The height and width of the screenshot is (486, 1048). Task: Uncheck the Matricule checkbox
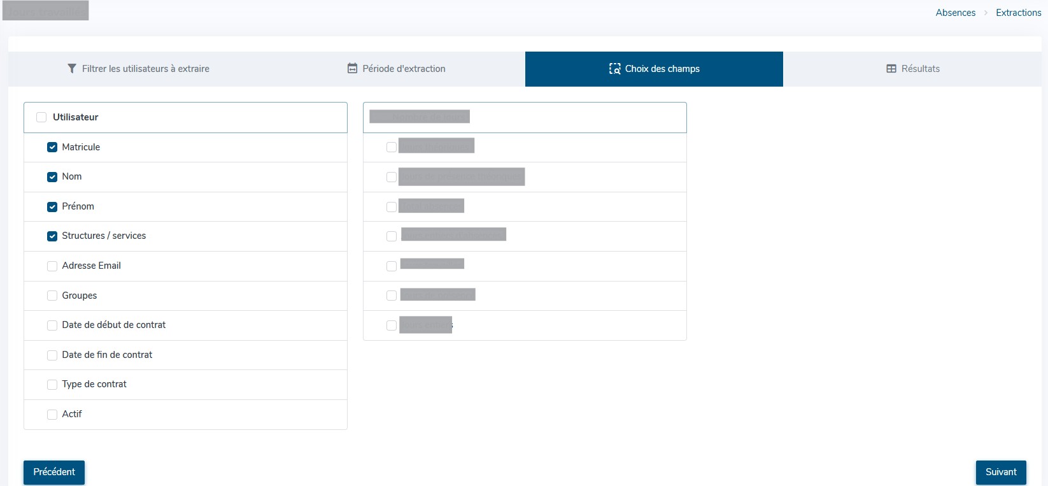(52, 147)
